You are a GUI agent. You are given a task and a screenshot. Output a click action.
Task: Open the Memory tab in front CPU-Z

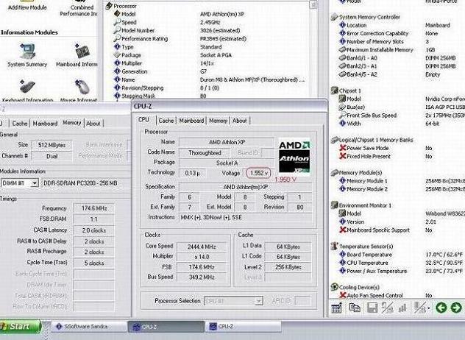[218, 121]
